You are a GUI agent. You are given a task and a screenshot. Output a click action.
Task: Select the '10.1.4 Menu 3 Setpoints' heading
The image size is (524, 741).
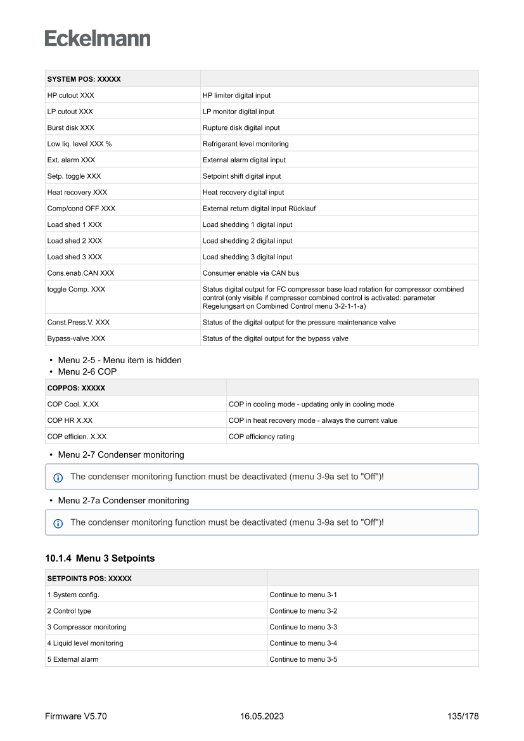point(99,558)
